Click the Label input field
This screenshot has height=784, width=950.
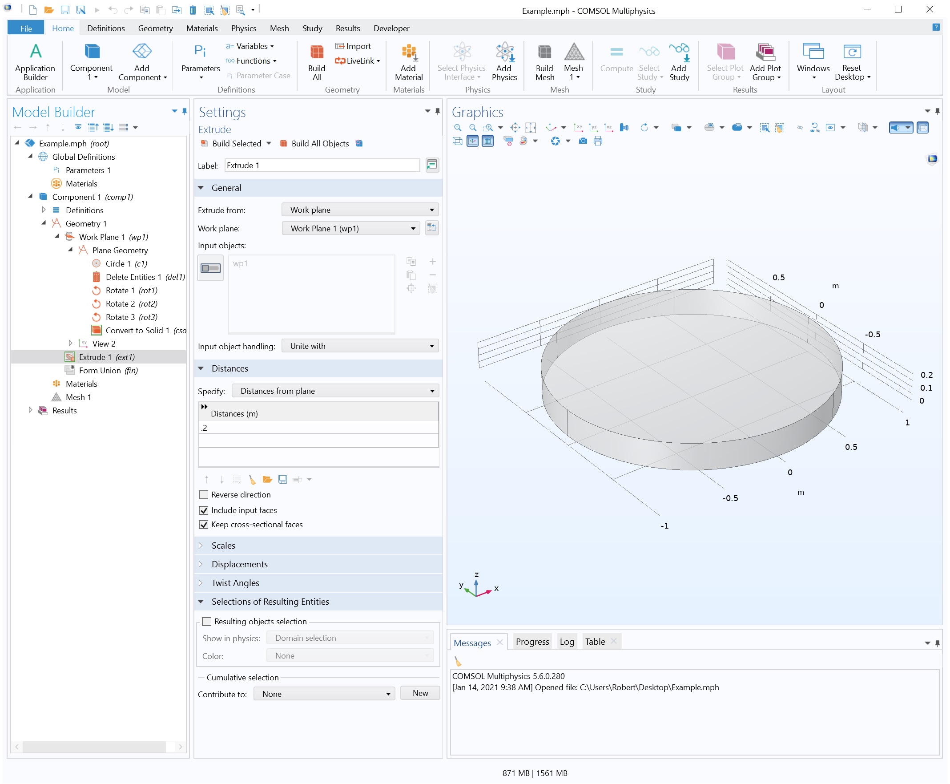pyautogui.click(x=322, y=165)
